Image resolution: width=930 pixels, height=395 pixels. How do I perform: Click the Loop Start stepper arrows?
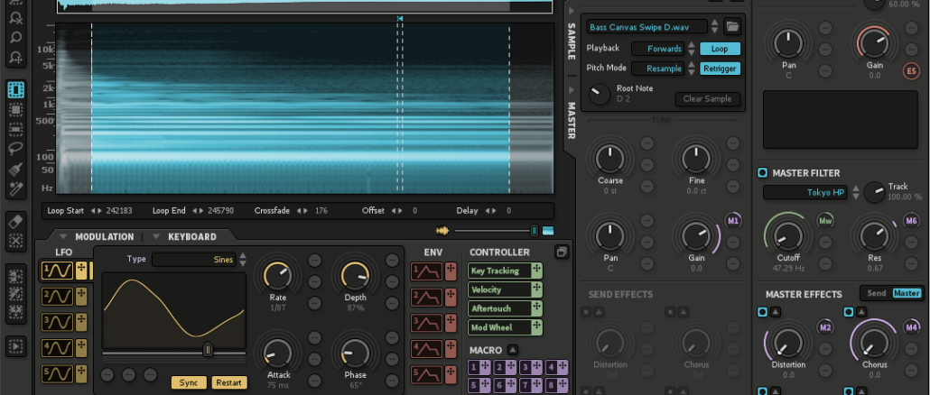96,211
